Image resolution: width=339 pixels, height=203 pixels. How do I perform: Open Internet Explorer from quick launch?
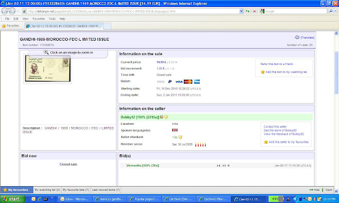(40, 199)
